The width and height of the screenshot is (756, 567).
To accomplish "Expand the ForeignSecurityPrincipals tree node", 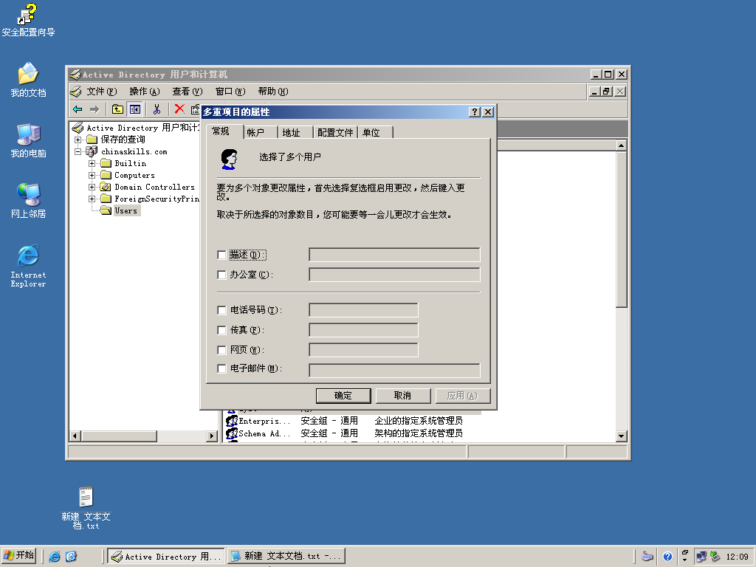I will click(92, 199).
